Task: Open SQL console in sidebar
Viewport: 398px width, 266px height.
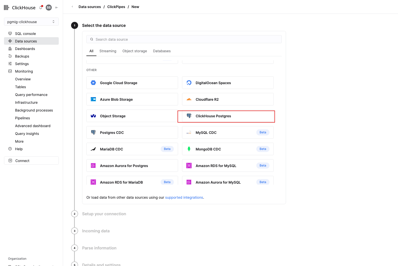Action: 31,33
